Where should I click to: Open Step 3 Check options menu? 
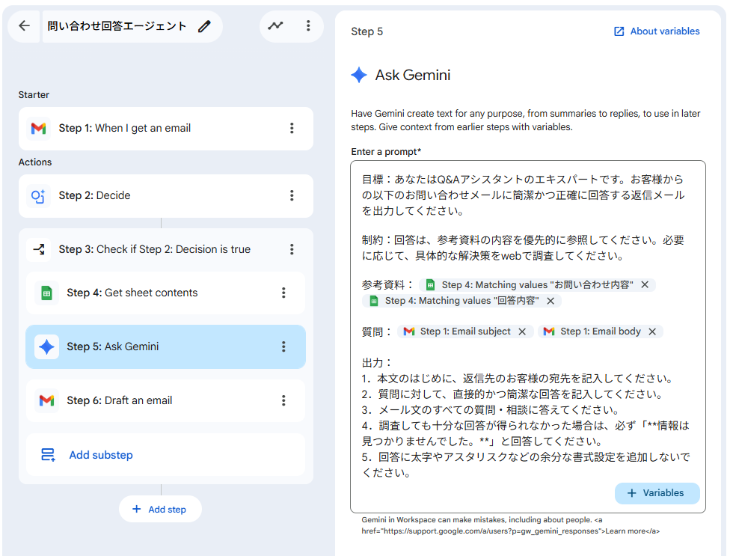point(292,249)
